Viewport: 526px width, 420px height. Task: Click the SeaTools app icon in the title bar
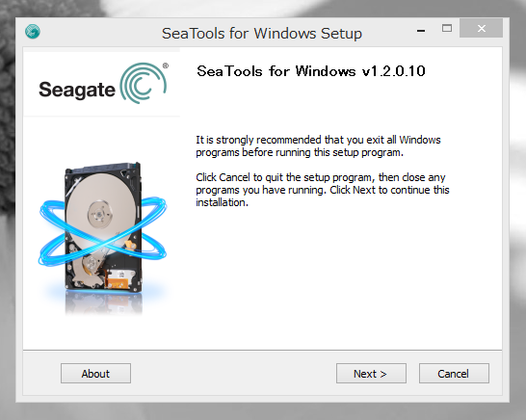[33, 32]
